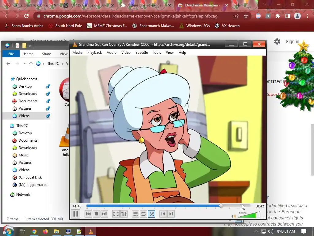Screen dimensions: 314x236
Task: Open VLC extended settings equalizer icon
Action: (x=124, y=214)
